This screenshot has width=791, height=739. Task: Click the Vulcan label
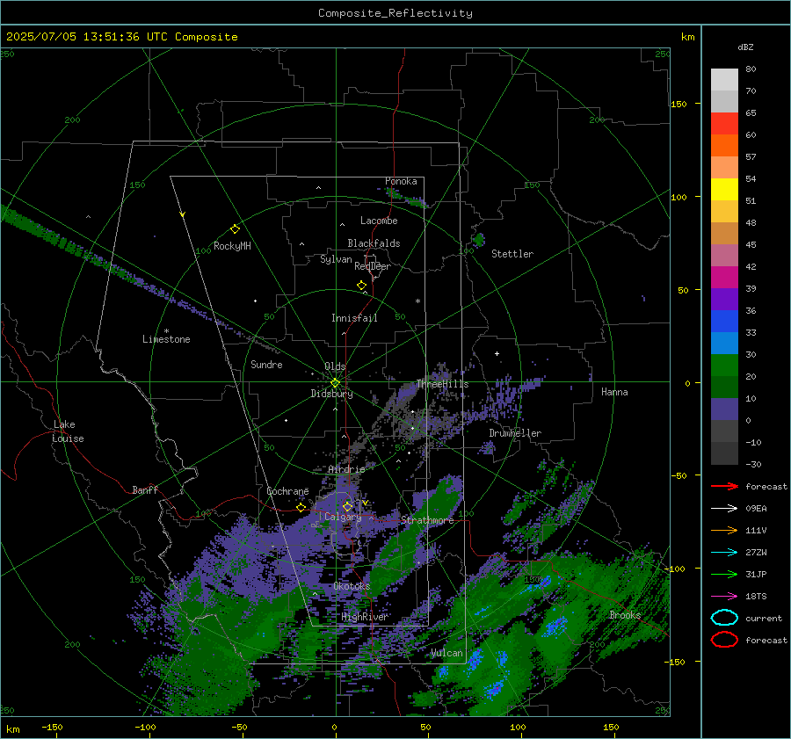coord(447,653)
